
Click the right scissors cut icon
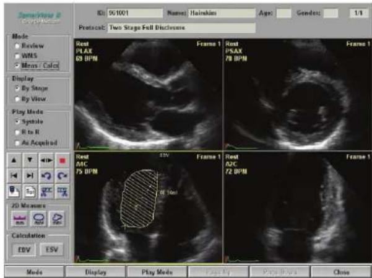63,191
